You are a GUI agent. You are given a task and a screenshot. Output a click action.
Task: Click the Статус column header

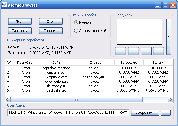point(95,63)
